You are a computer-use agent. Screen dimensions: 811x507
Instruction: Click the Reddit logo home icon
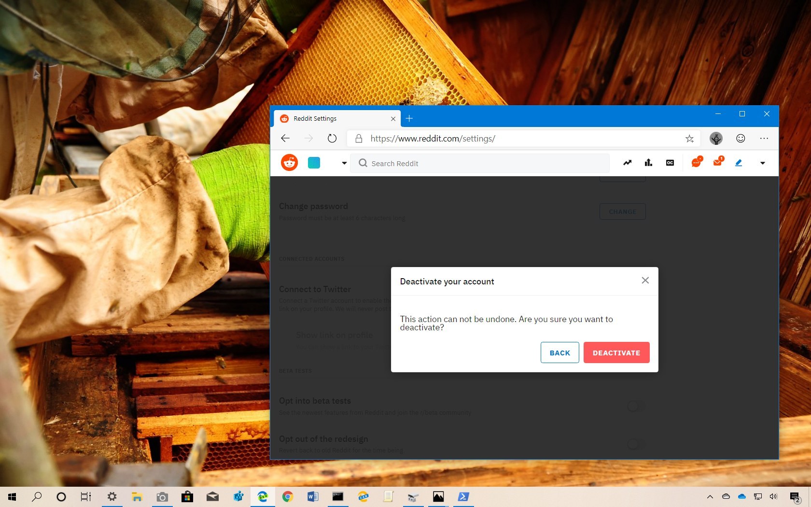289,163
